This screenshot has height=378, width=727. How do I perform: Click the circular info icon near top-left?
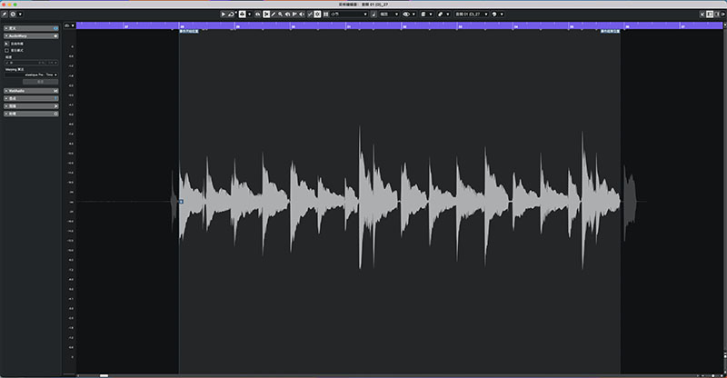[13, 15]
